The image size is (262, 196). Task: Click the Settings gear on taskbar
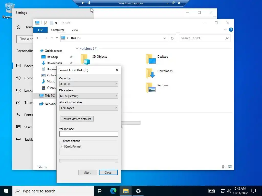(138, 191)
